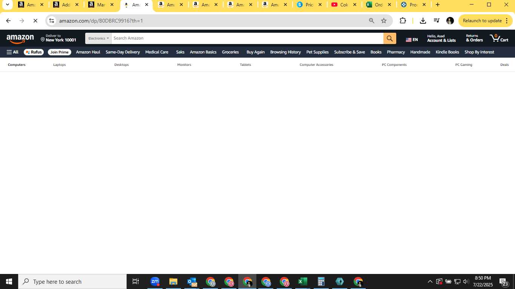Image resolution: width=515 pixels, height=289 pixels.
Task: Open a new browser tab
Action: point(437,5)
